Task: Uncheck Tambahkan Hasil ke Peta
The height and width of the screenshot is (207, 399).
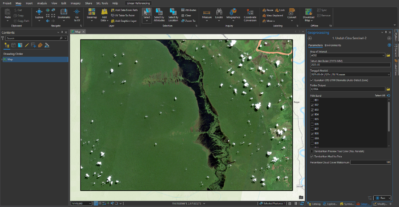Action: tap(312, 157)
